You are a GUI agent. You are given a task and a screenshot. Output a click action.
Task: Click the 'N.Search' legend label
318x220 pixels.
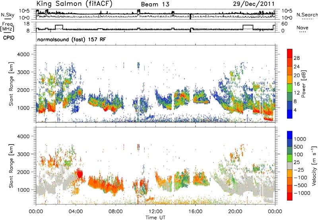307,15
